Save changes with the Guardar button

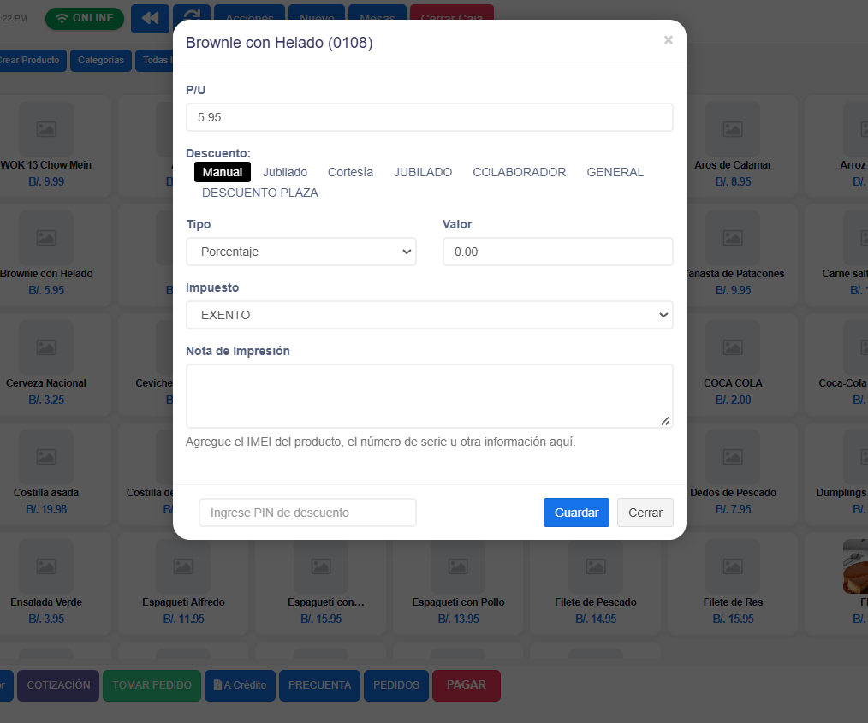[576, 513]
